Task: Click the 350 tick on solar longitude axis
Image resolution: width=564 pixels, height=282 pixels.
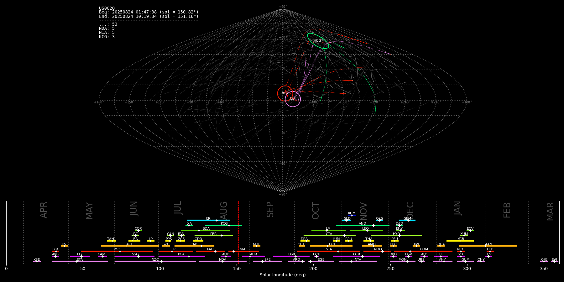Action: [544, 269]
